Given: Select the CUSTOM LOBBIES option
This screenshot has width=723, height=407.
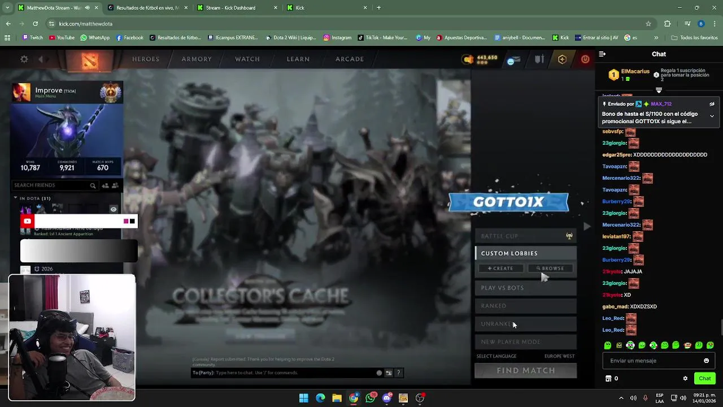Looking at the screenshot, I should 526,253.
